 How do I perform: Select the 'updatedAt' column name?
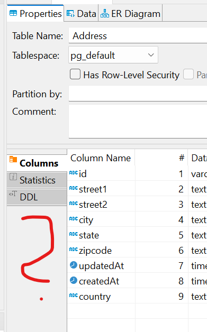pos(101,266)
